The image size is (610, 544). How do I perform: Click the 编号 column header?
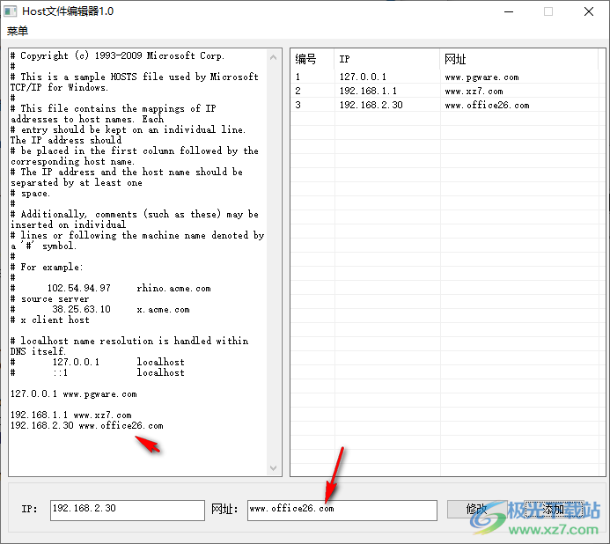pos(305,60)
